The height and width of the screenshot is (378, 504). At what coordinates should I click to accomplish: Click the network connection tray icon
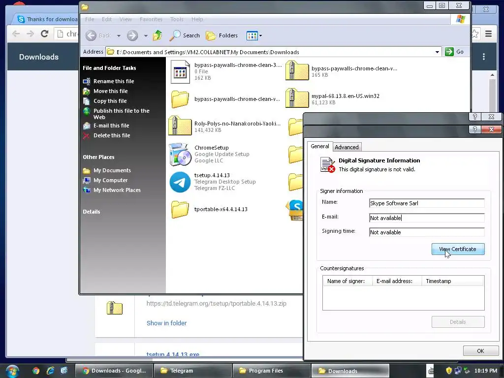click(458, 371)
